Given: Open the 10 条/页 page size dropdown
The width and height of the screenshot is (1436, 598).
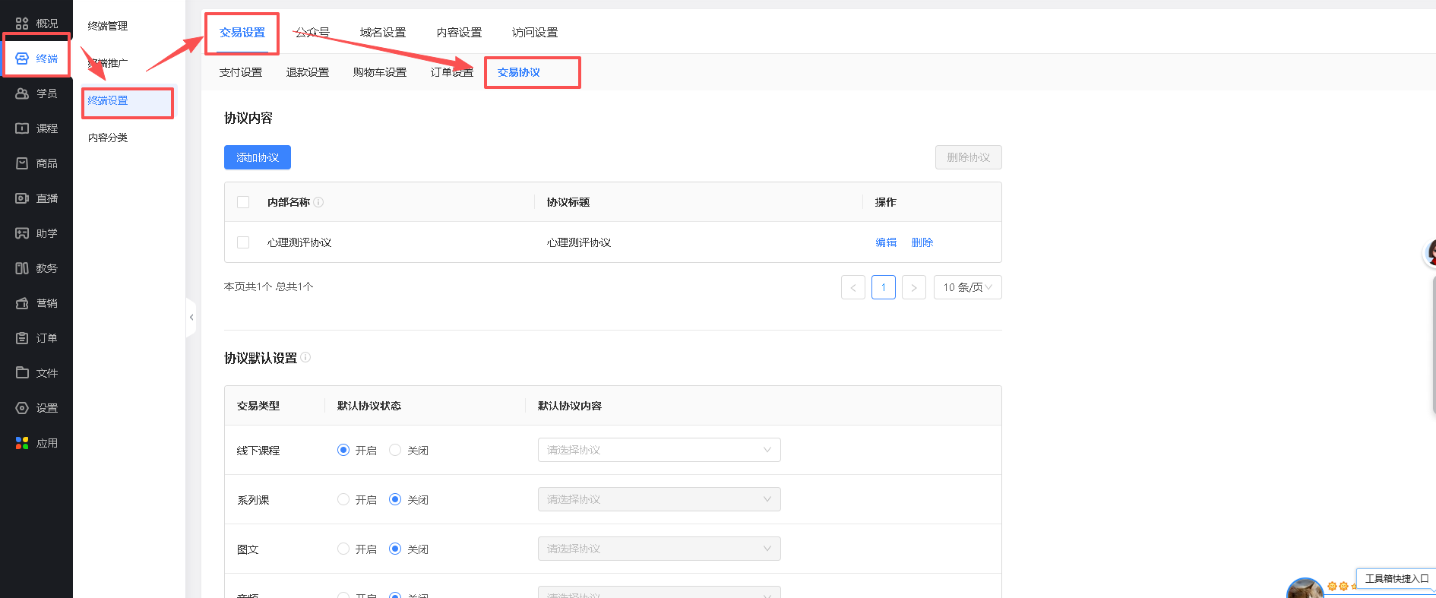Looking at the screenshot, I should point(967,287).
